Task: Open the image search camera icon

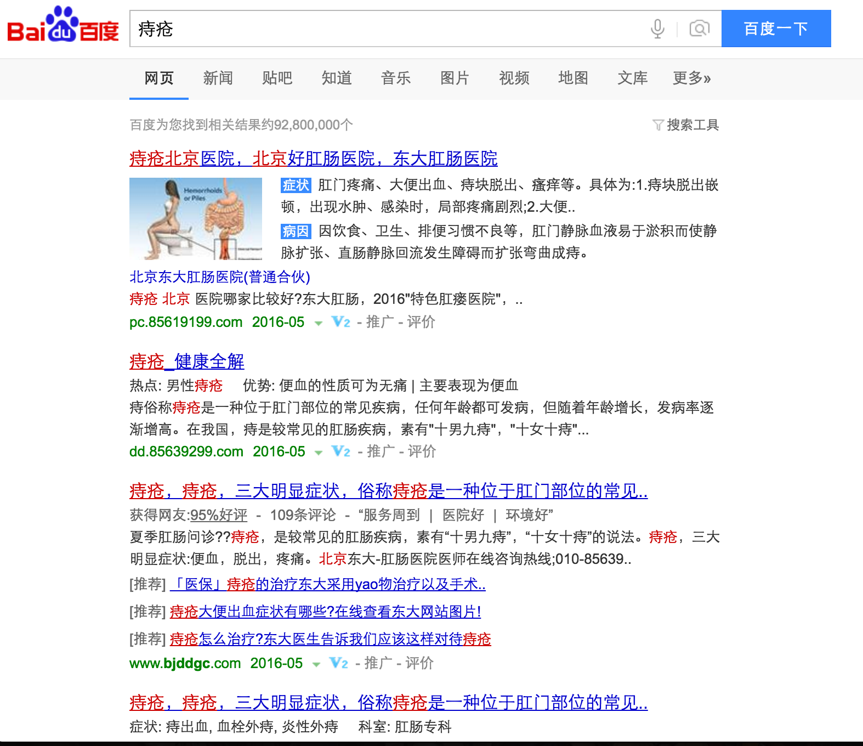Action: (x=699, y=29)
